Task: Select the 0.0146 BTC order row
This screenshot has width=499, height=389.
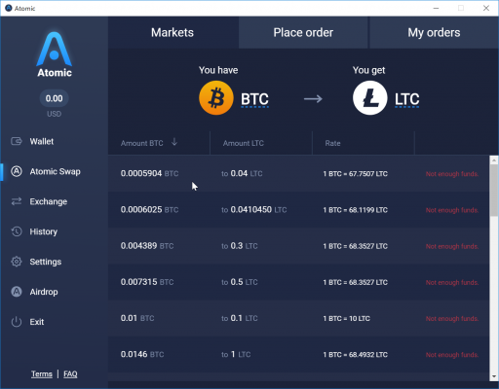Action: pyautogui.click(x=298, y=354)
